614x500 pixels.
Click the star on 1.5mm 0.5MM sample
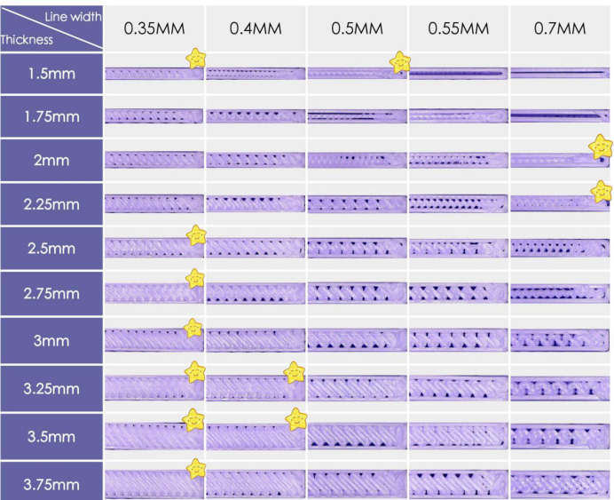coord(400,62)
